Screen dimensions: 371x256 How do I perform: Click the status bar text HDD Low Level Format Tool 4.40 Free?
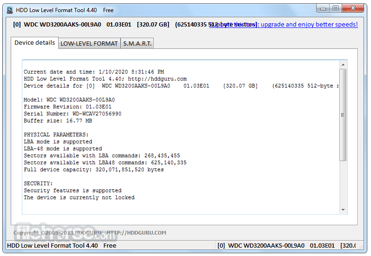(x=62, y=246)
